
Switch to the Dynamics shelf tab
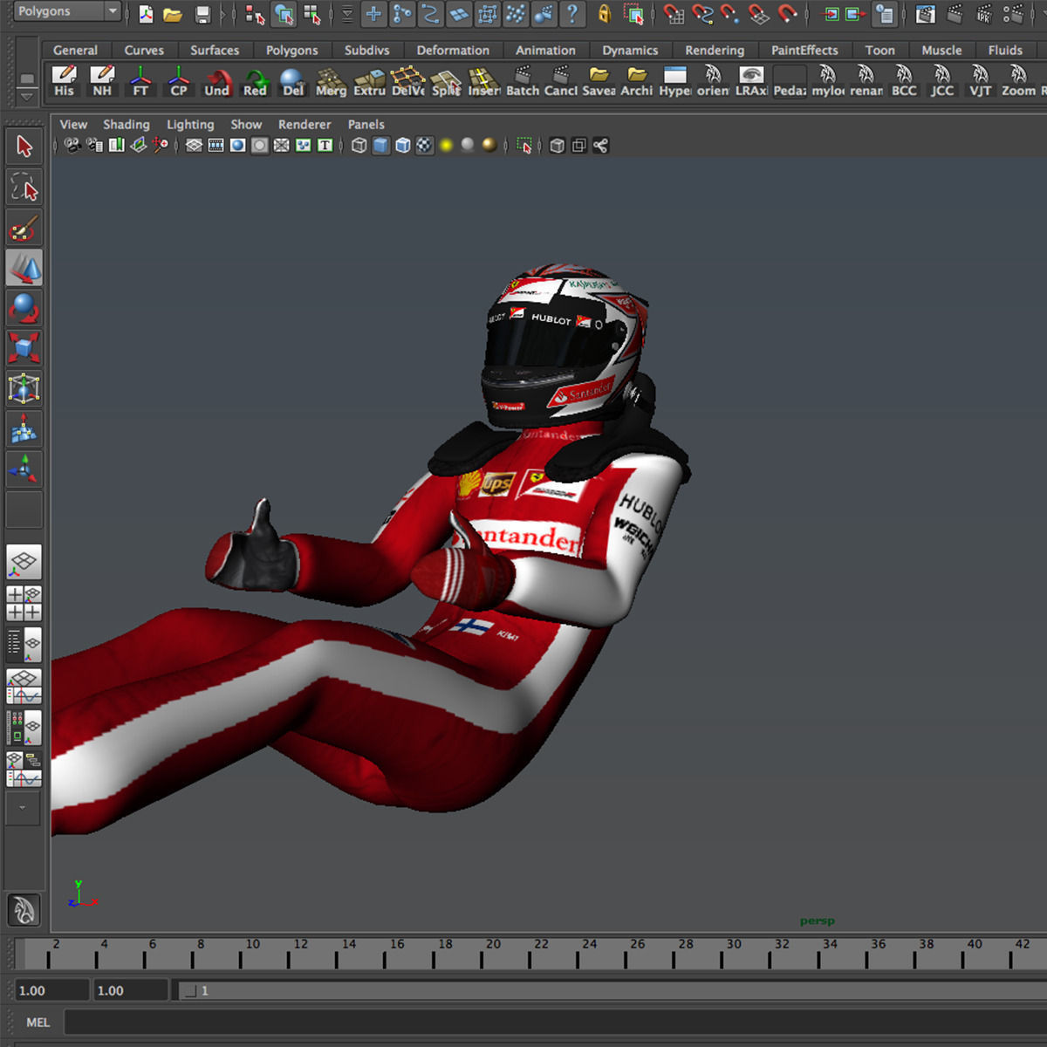click(x=630, y=51)
